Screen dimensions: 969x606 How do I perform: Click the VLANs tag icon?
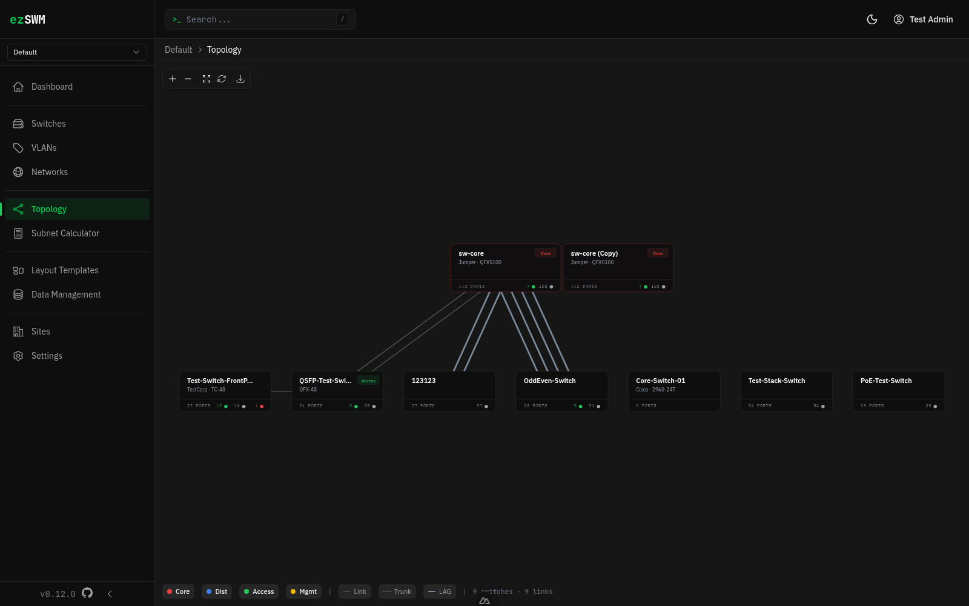pos(18,148)
